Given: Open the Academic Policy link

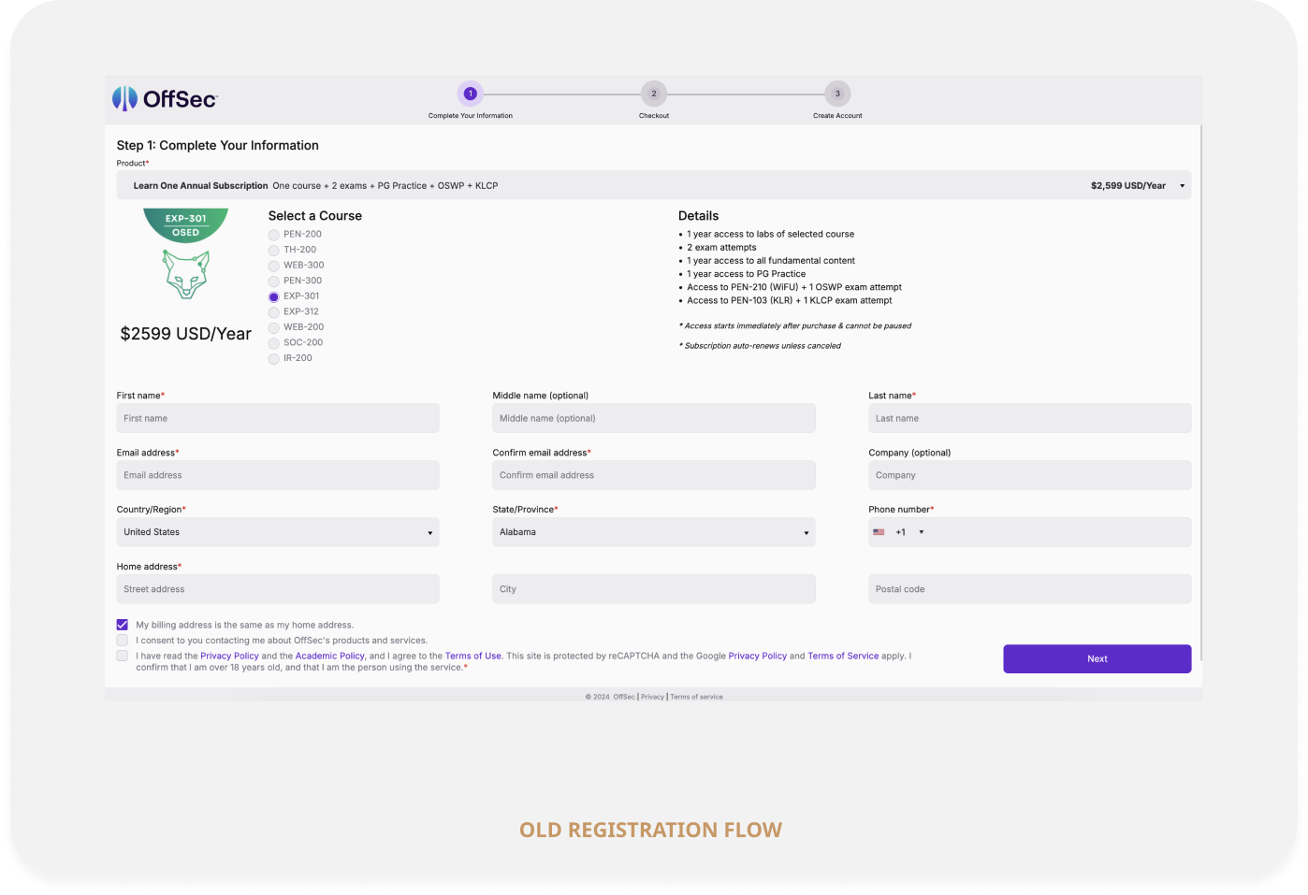Looking at the screenshot, I should click(330, 657).
